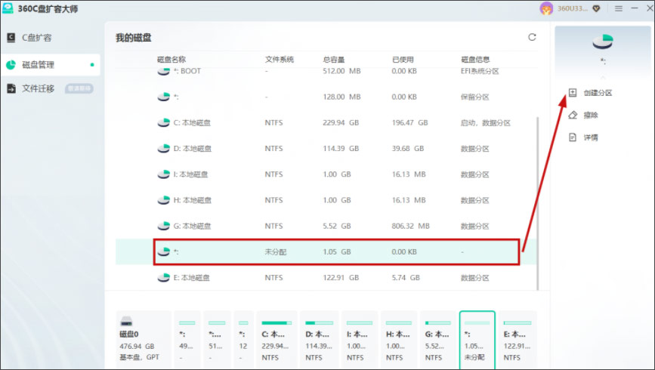Click the refresh disk list icon
655x370 pixels.
click(x=532, y=37)
